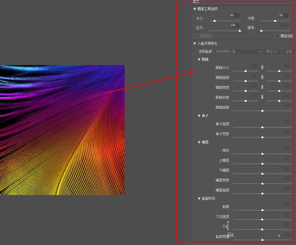Click the left-eye 眼睛大小 value field

(x=252, y=66)
